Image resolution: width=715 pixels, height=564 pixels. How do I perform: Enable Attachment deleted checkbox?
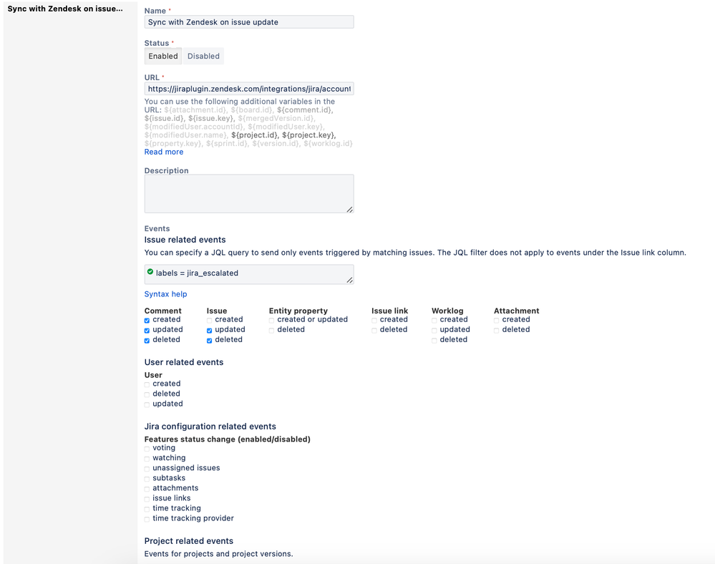(496, 331)
